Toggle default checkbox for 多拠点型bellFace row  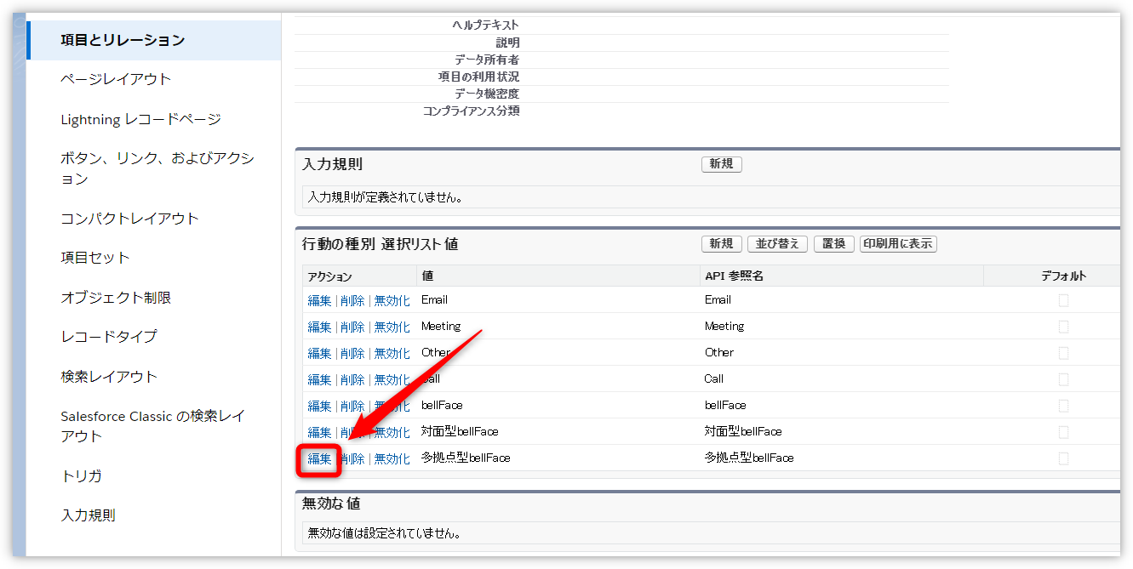point(1063,458)
